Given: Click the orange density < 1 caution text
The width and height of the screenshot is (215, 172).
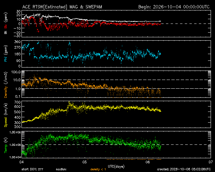Looking at the screenshot, I should 98,169.
